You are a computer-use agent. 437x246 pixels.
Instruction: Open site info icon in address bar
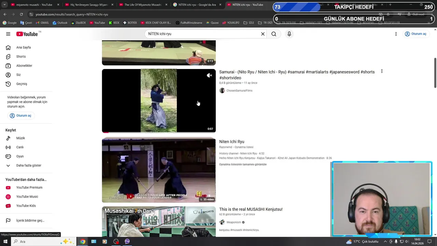tap(31, 14)
